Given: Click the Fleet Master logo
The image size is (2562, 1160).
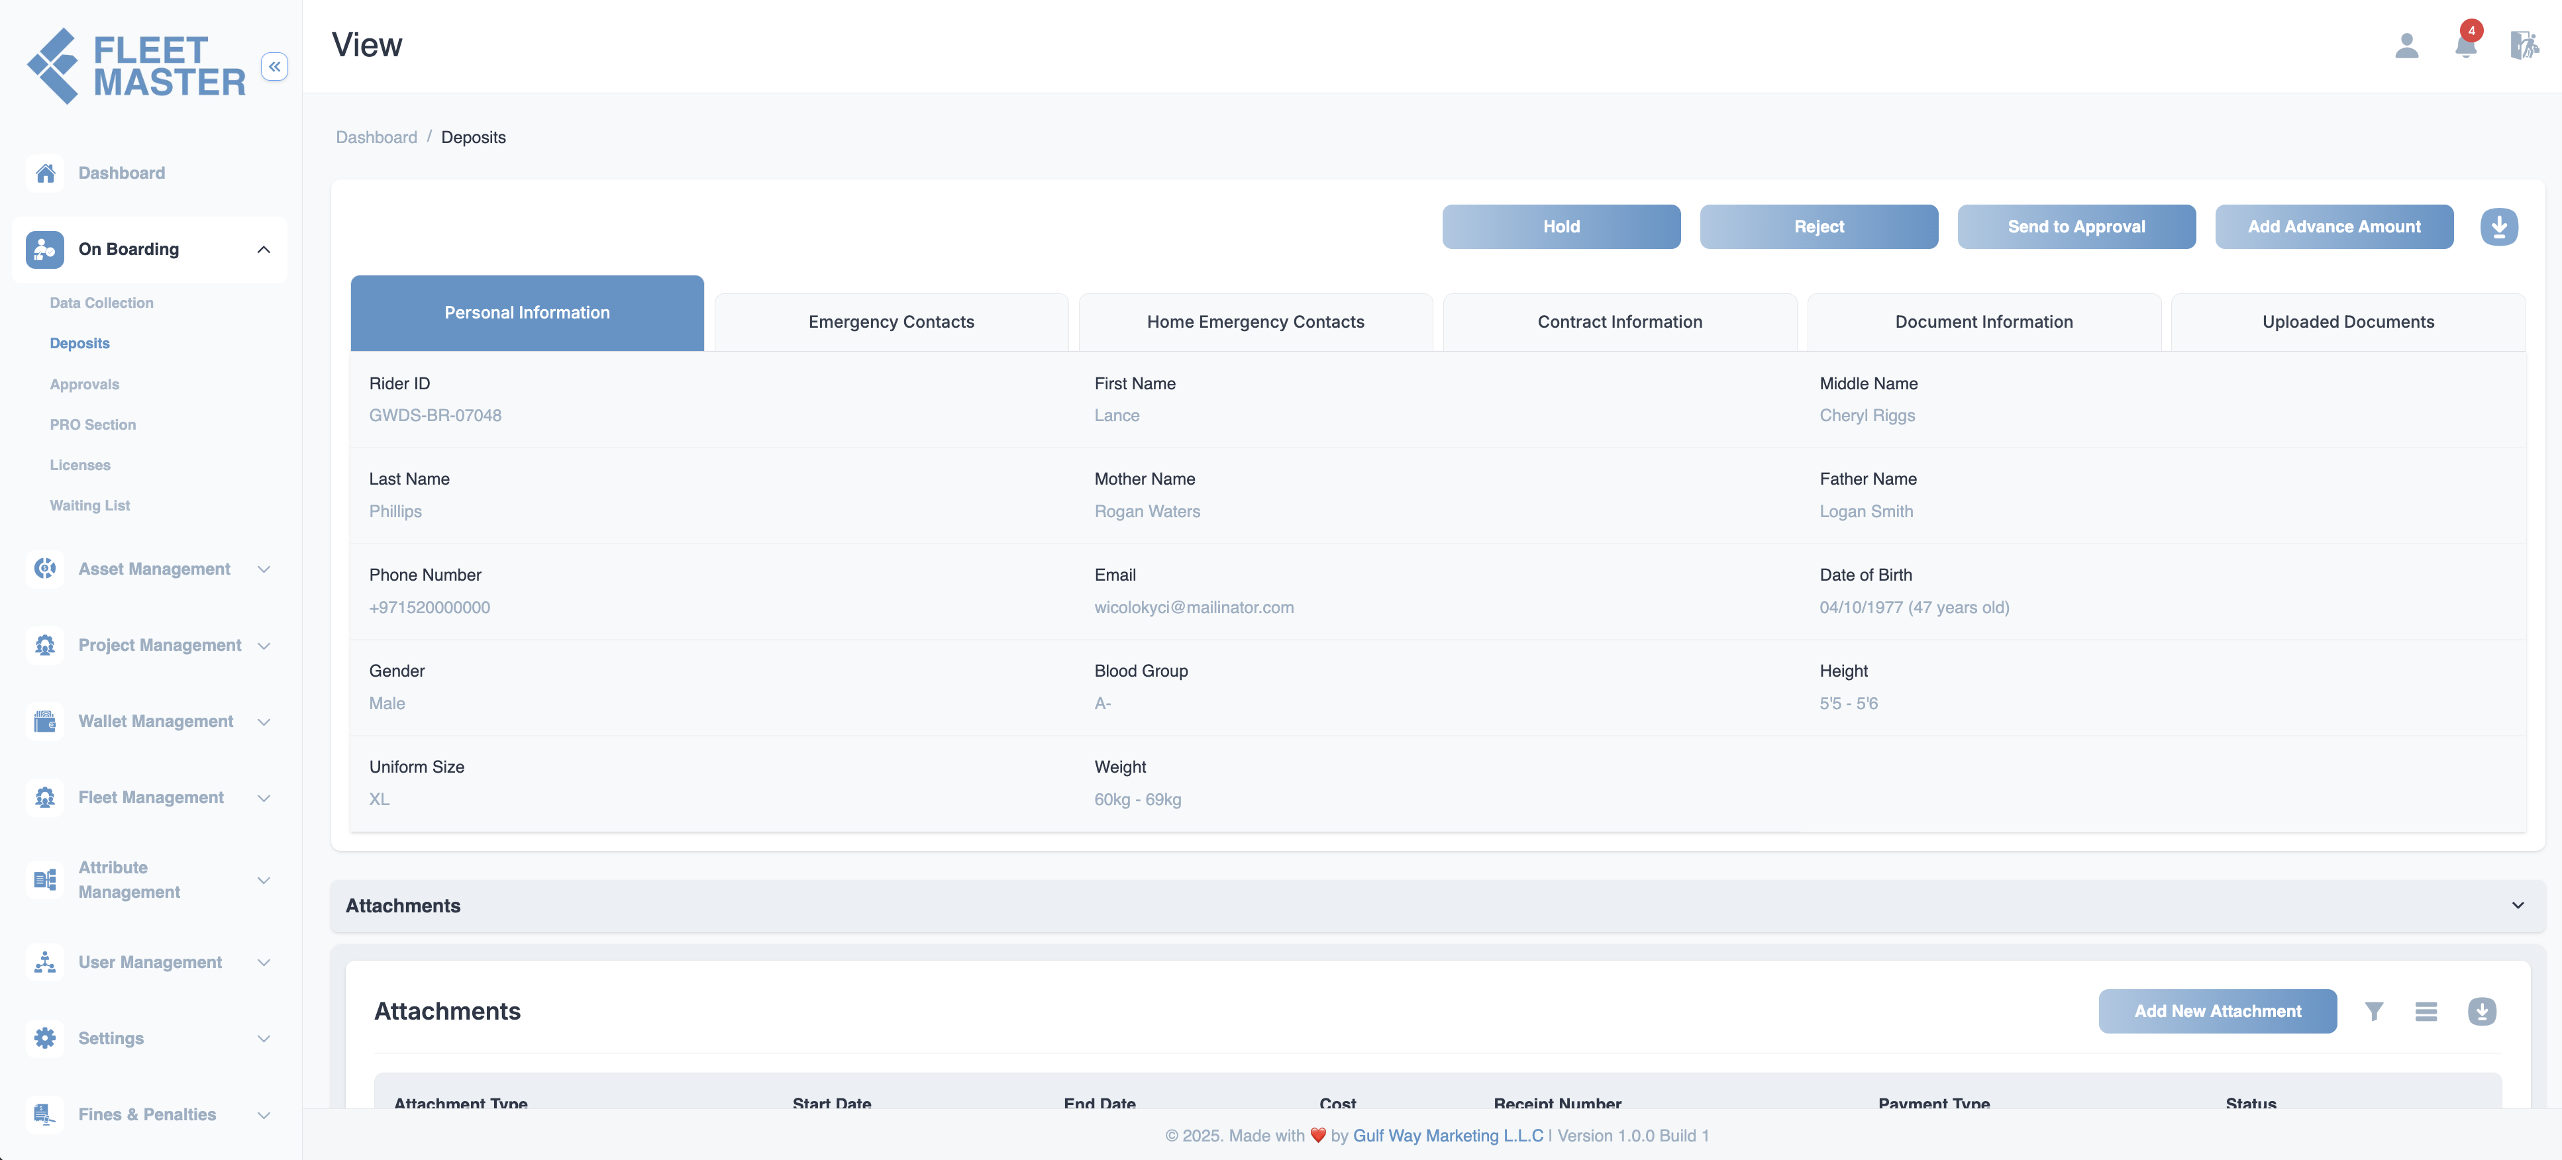Looking at the screenshot, I should click(136, 67).
